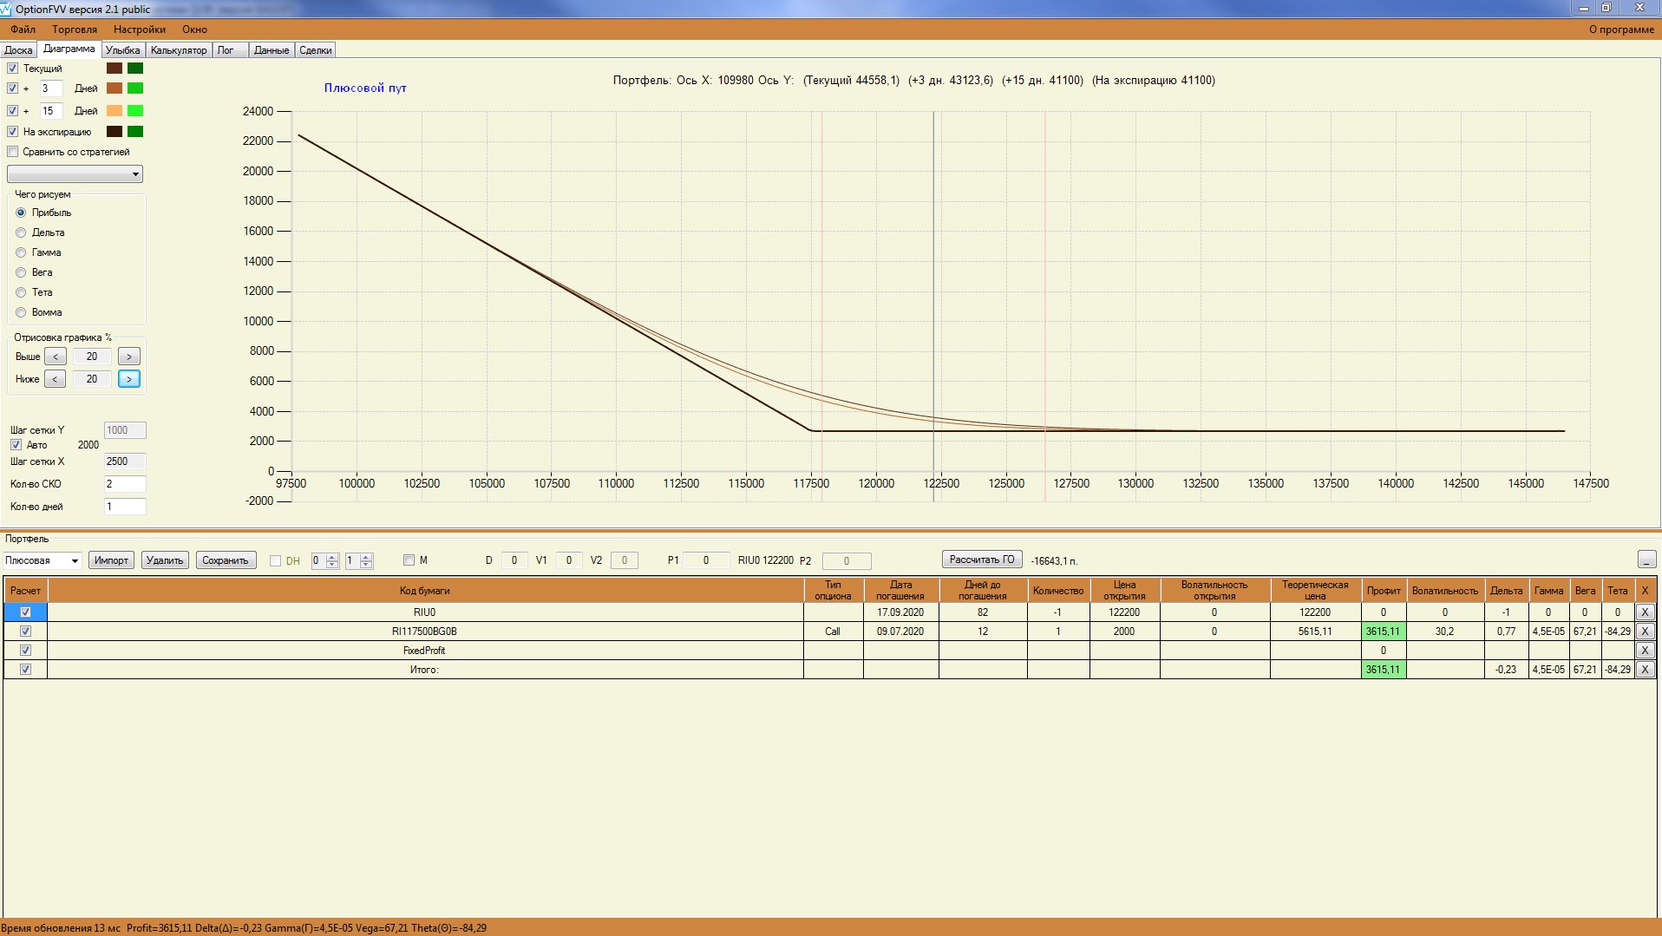This screenshot has width=1662, height=936.
Task: Decrease the Выше chart range percentage
Action: point(56,357)
